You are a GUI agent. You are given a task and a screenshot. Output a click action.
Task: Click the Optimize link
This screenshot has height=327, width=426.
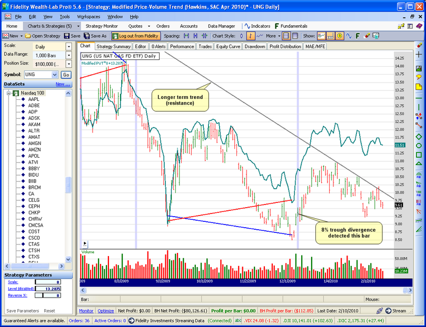click(106, 311)
